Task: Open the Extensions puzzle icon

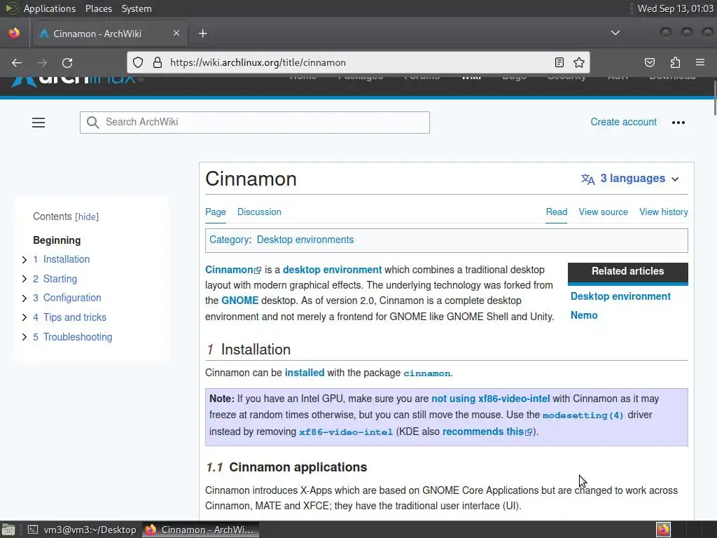Action: click(x=675, y=62)
